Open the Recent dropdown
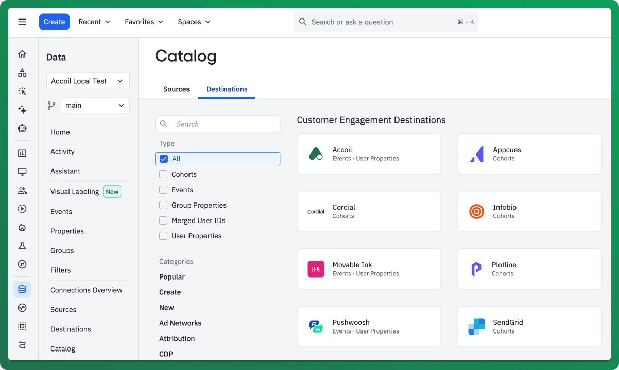Viewport: 619px width, 370px height. [x=94, y=22]
